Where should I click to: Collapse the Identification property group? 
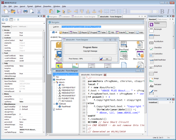click(3, 79)
